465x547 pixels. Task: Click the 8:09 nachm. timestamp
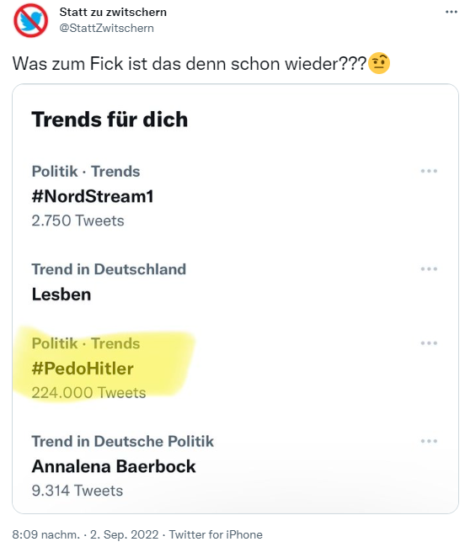click(46, 534)
